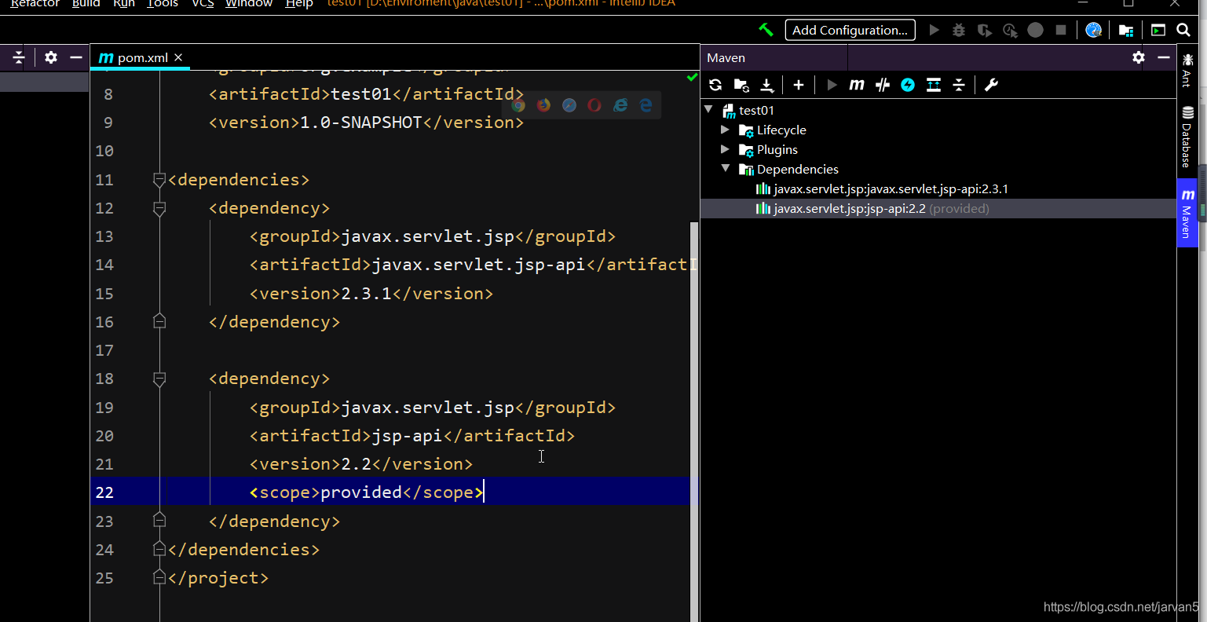Open in Internet Explorer browser icon

coord(620,104)
